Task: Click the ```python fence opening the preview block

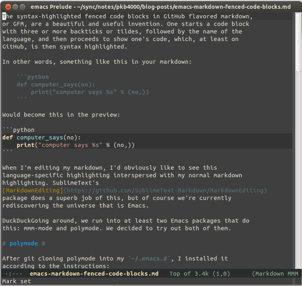Action: (18, 130)
